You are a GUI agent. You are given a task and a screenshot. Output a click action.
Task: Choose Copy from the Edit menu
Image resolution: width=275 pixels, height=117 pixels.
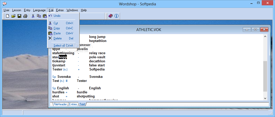[x=63, y=28]
